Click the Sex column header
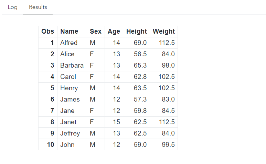Image resolution: width=266 pixels, height=164 pixels. pos(96,32)
